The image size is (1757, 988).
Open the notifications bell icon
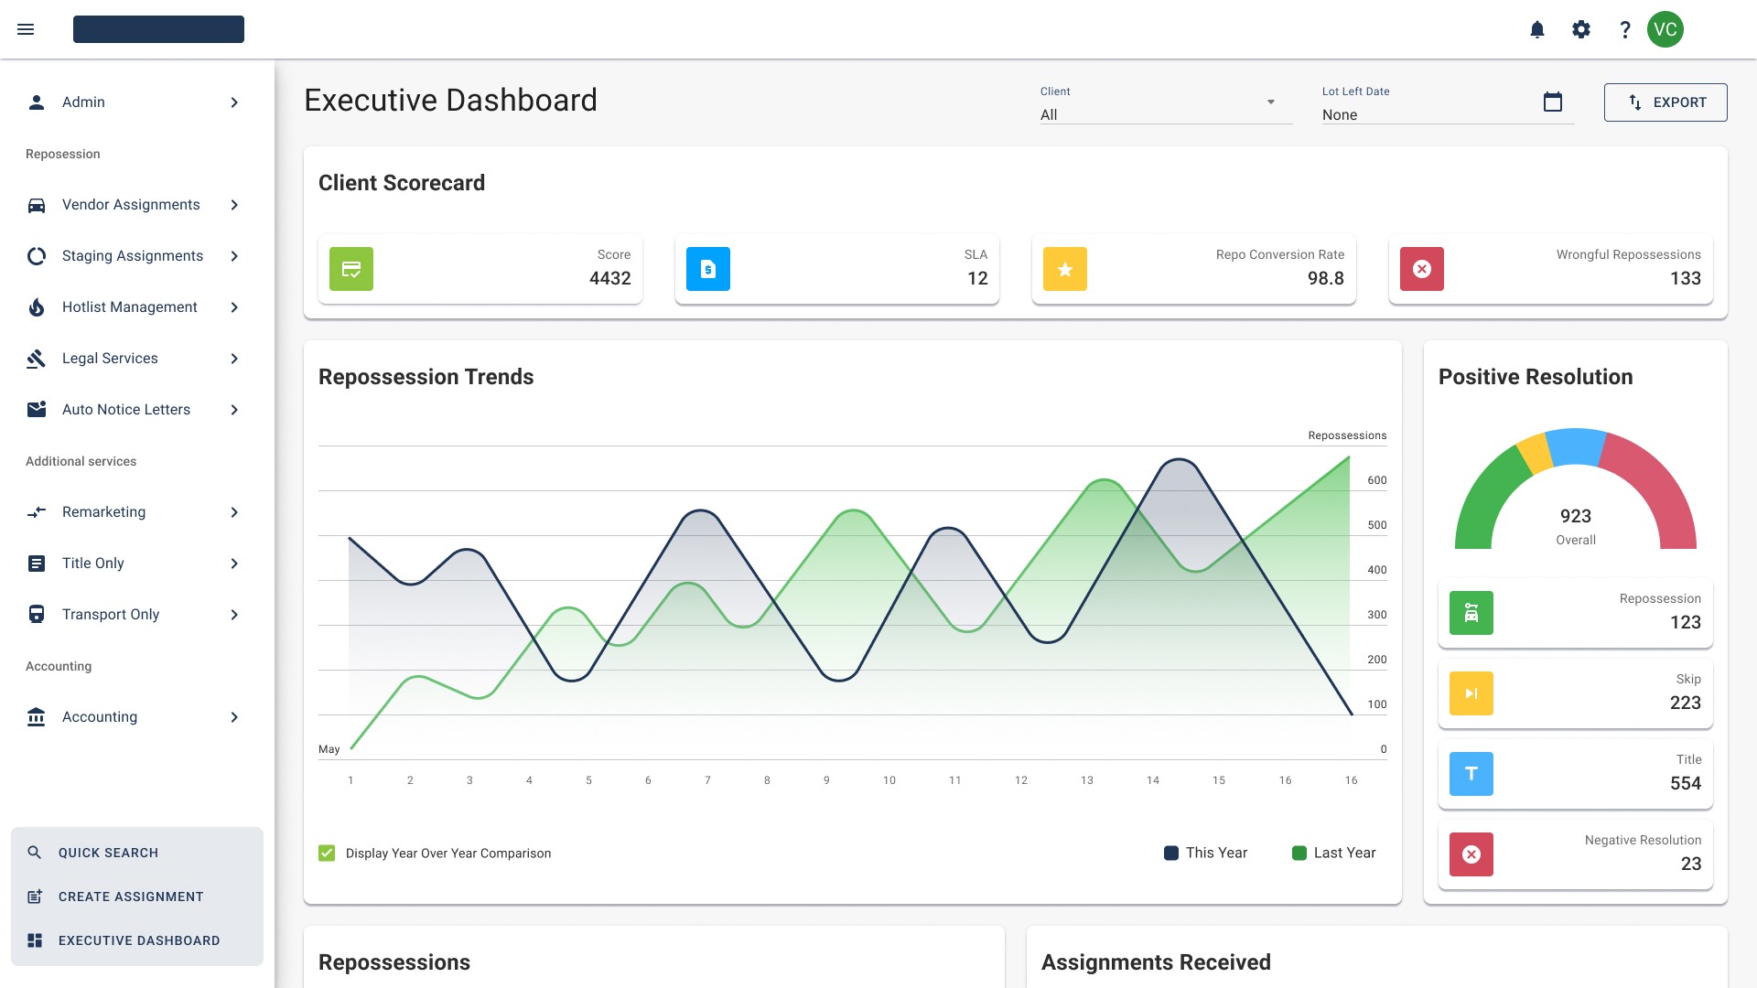point(1537,29)
